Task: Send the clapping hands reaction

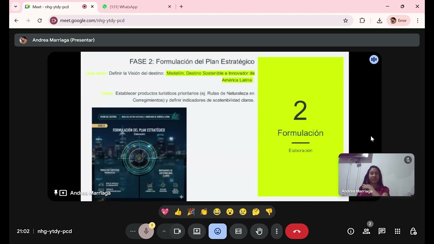Action: (204, 212)
